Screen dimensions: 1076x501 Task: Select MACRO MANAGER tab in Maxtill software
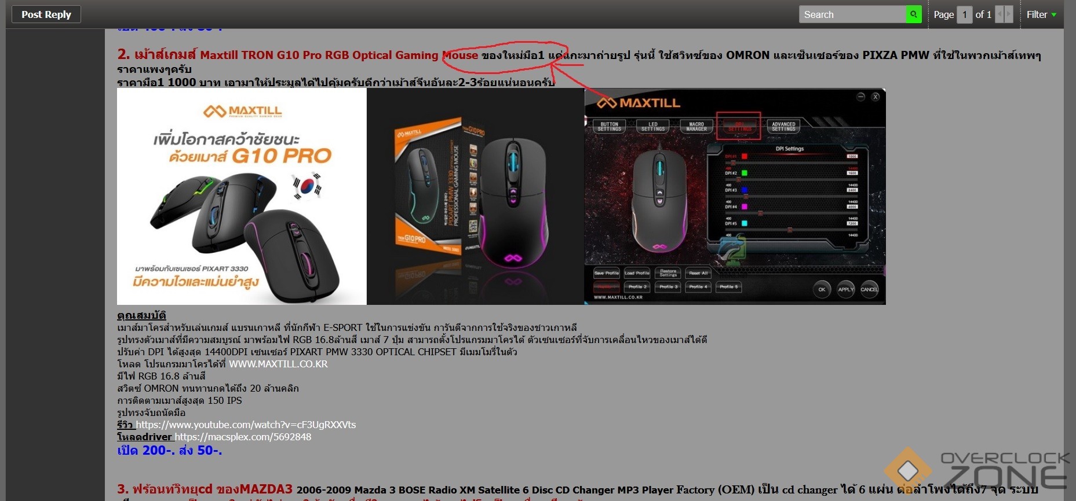click(x=696, y=127)
